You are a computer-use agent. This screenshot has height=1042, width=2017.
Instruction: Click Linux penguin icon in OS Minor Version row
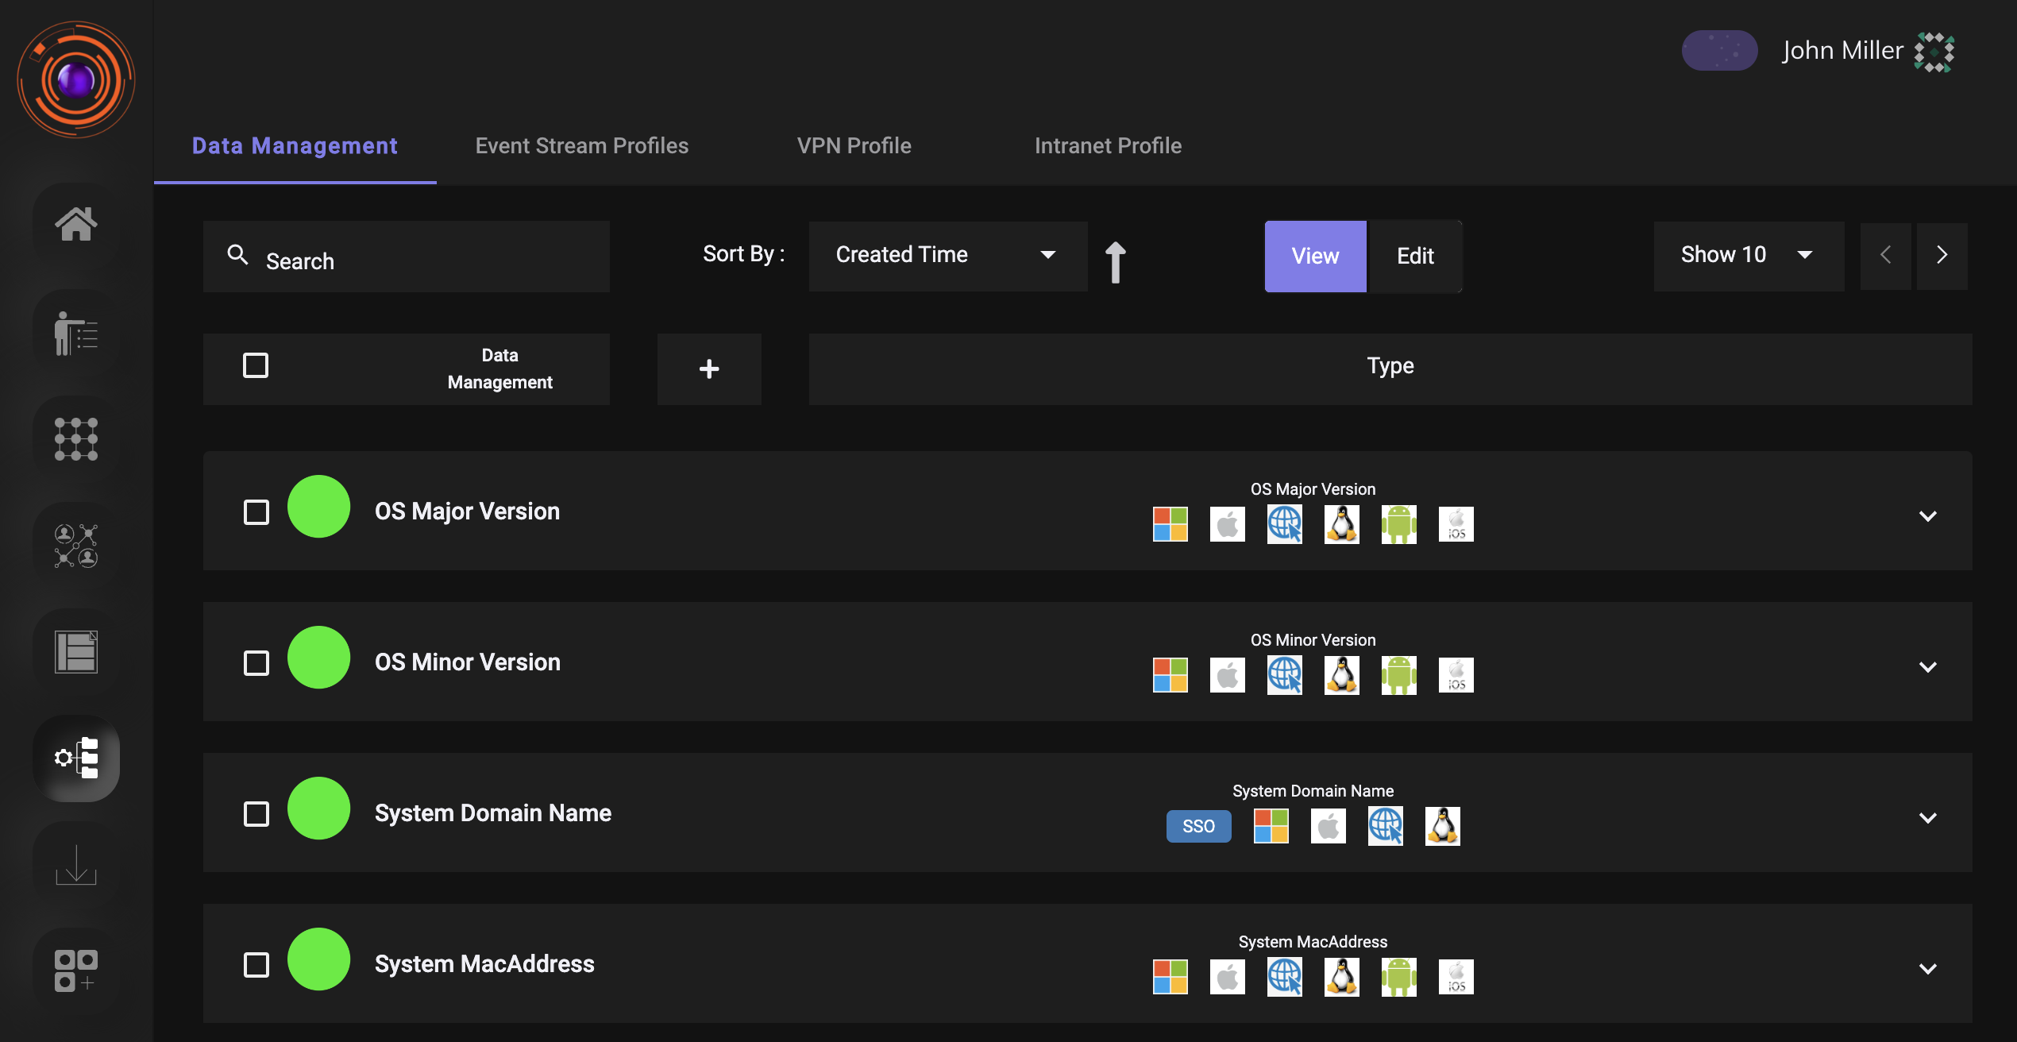[1342, 675]
